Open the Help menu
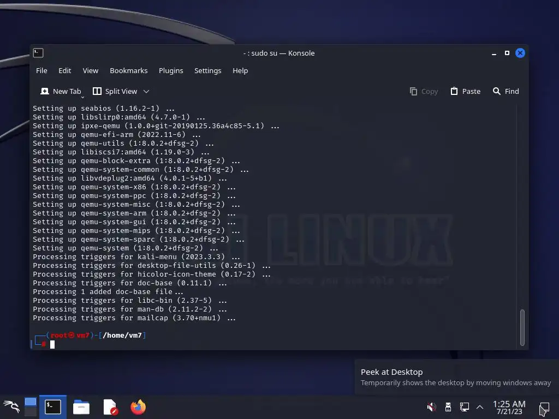The image size is (559, 419). click(x=240, y=70)
